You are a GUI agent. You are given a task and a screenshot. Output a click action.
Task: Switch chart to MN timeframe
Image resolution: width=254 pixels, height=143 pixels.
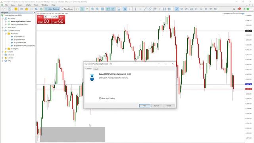point(216,9)
